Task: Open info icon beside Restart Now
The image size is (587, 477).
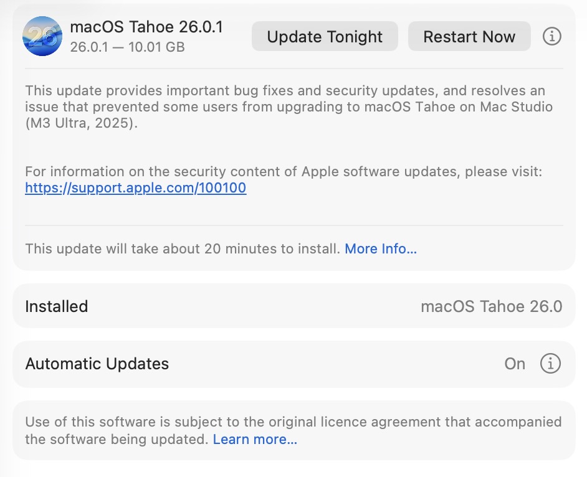Action: (551, 36)
